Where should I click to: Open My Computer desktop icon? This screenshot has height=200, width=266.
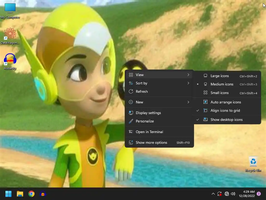(10, 11)
